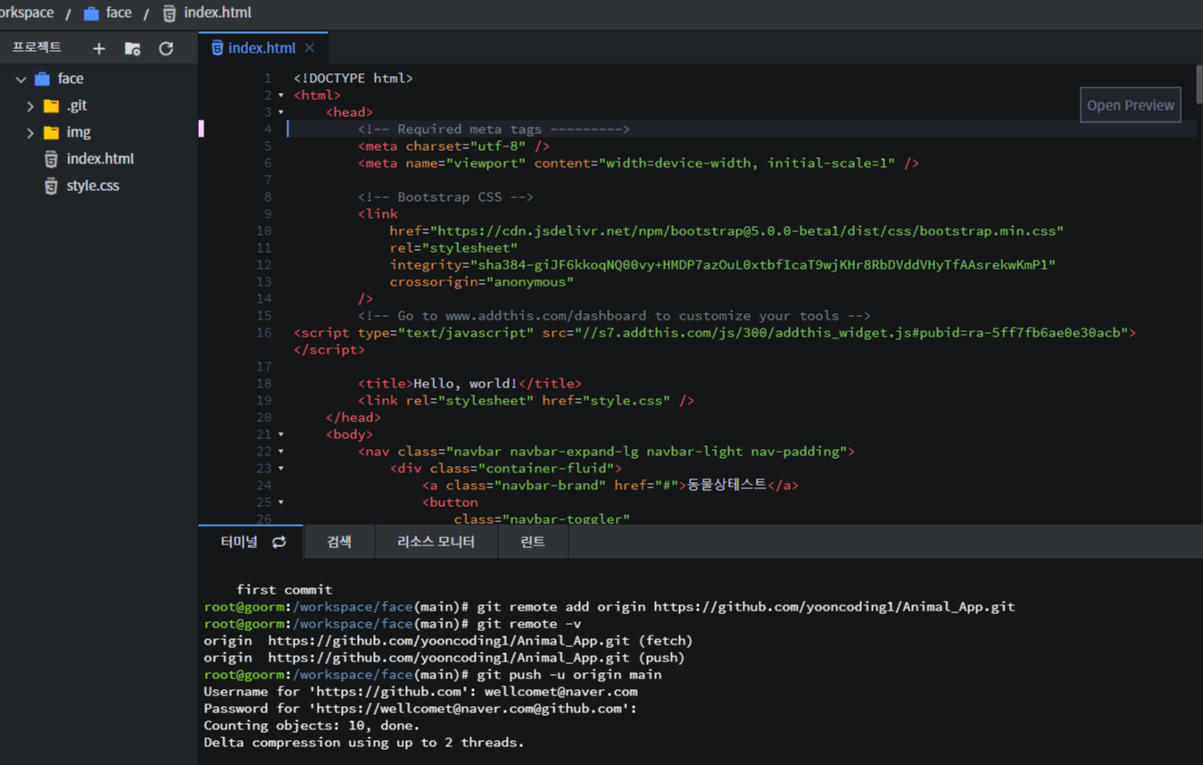The width and height of the screenshot is (1203, 765).
Task: Close the index.html editor tab
Action: tap(310, 48)
